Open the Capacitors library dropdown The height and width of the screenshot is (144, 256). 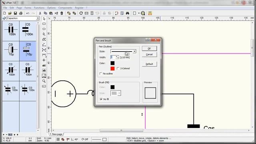click(38, 18)
